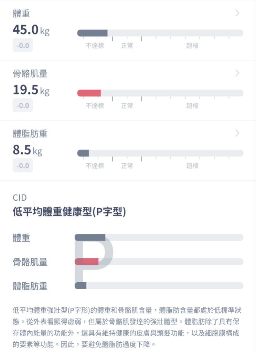The image size is (256, 353).
Task: Click the 體重 bar in CID chart
Action: coord(90,237)
